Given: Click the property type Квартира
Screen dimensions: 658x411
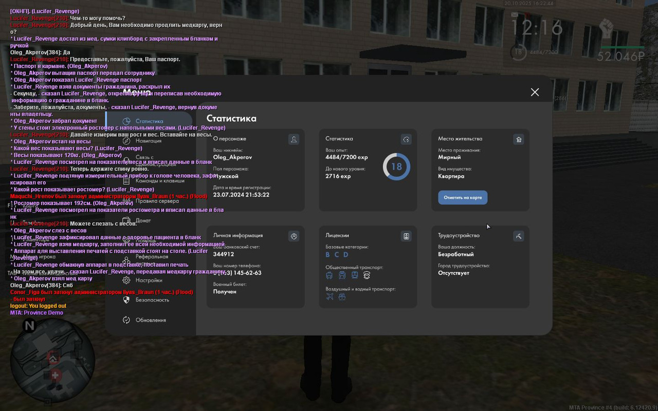Looking at the screenshot, I should point(451,176).
